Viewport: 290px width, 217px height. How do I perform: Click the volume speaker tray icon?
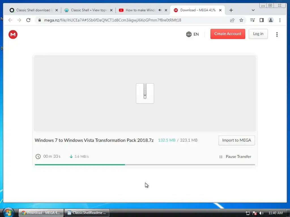[x=261, y=213]
